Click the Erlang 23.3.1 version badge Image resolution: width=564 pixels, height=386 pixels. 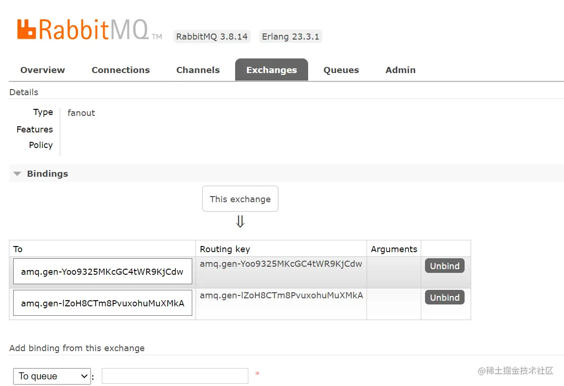290,37
